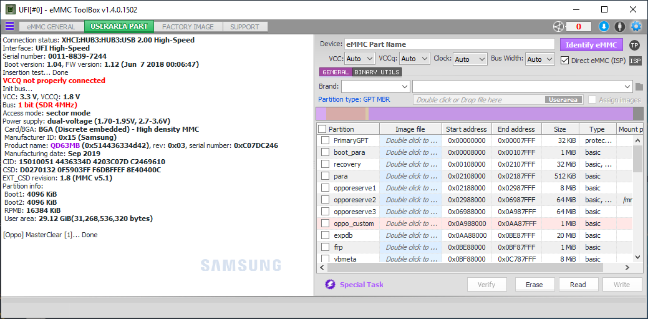648x319 pixels.
Task: Click the Read button
Action: point(578,285)
